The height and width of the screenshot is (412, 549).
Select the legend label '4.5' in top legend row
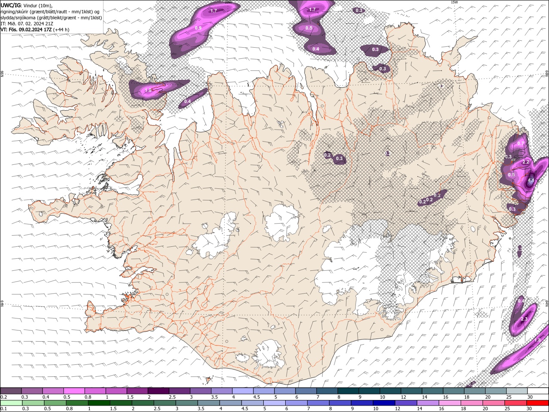tap(256, 397)
